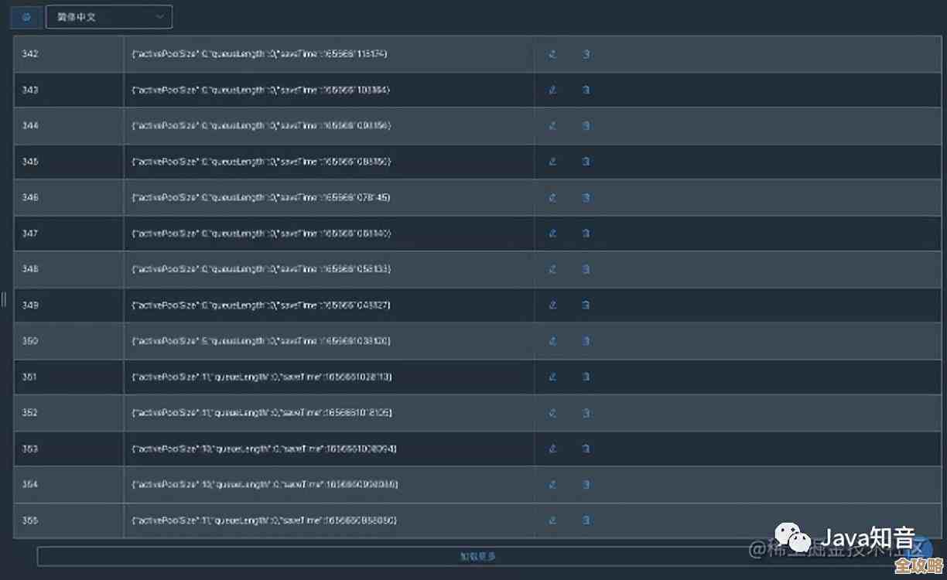Click the edit pencil on row 352

[x=552, y=413]
